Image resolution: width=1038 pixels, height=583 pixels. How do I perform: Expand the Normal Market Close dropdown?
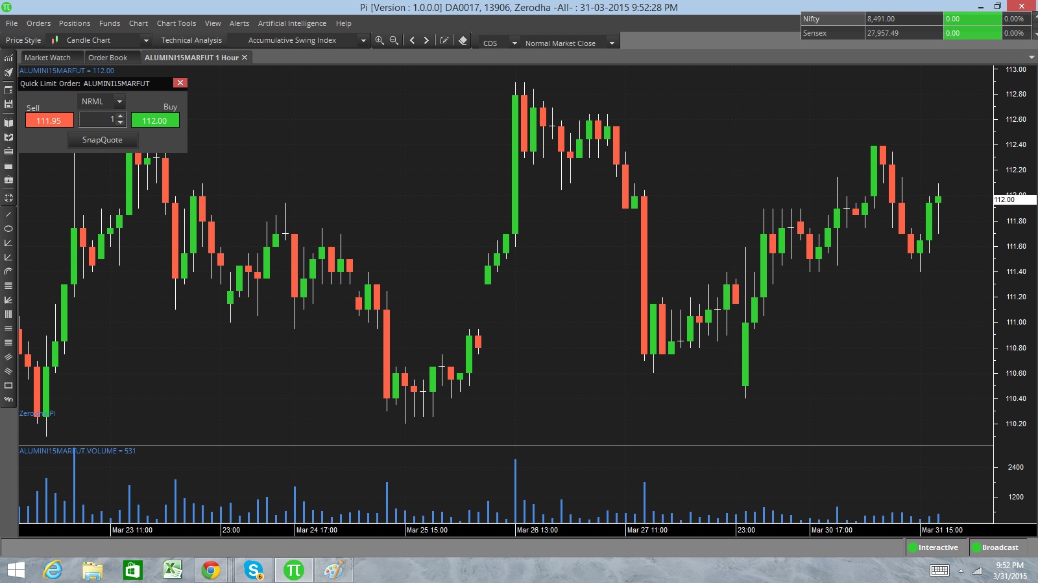(612, 43)
